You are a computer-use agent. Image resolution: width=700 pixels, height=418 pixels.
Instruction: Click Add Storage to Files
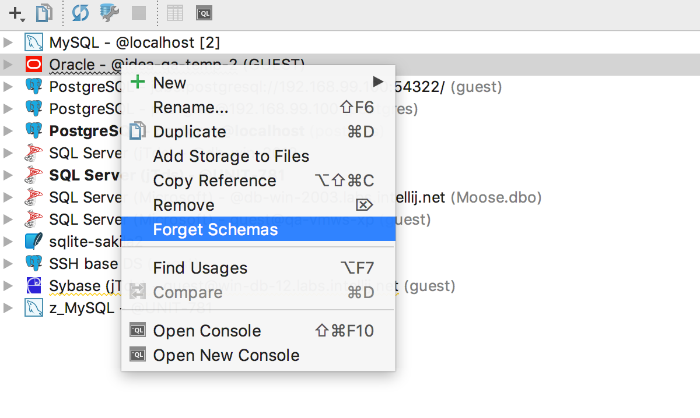(x=231, y=156)
